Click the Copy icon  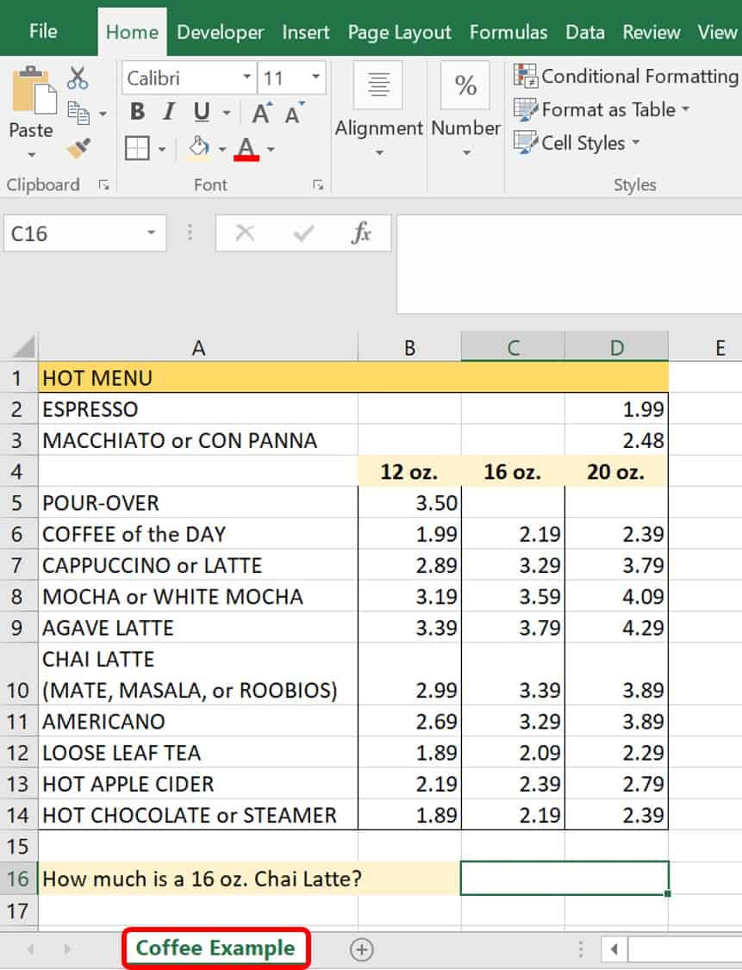pyautogui.click(x=78, y=113)
